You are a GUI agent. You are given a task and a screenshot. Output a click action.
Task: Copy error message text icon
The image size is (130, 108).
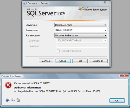(x=13, y=100)
